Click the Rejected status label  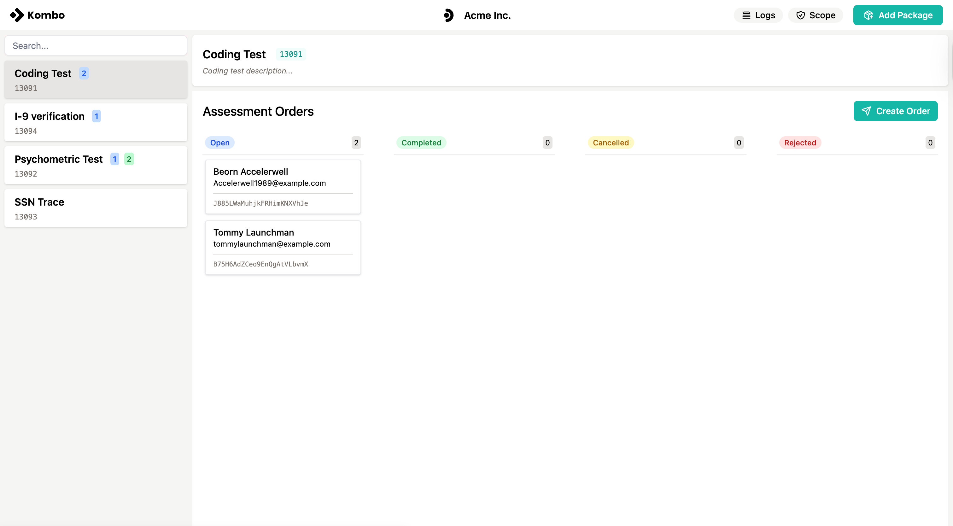point(800,143)
